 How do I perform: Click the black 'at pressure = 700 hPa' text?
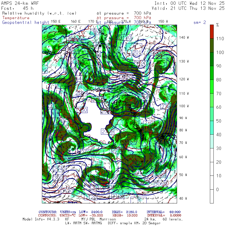124,13
